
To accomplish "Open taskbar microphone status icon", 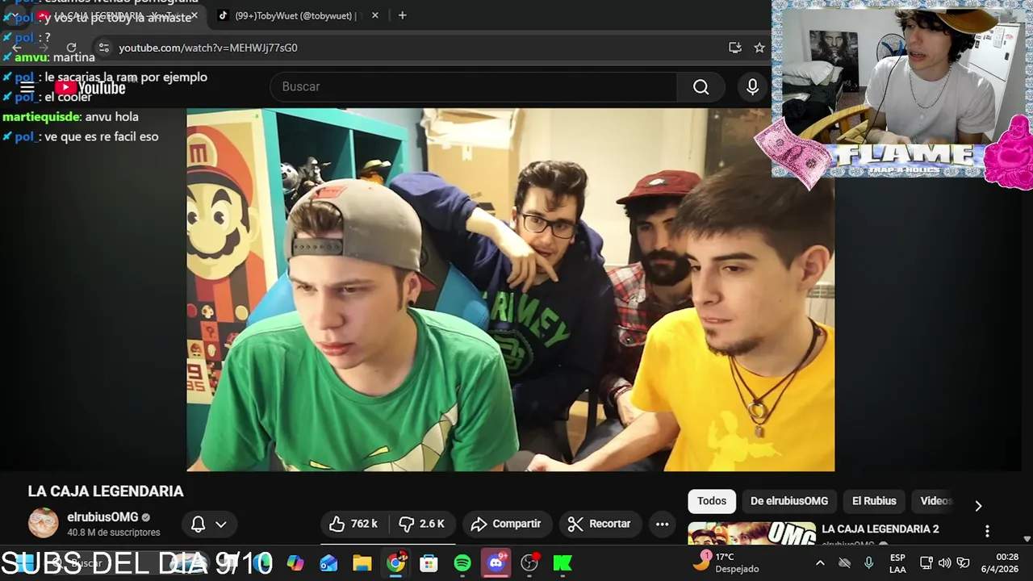I will 869,563.
